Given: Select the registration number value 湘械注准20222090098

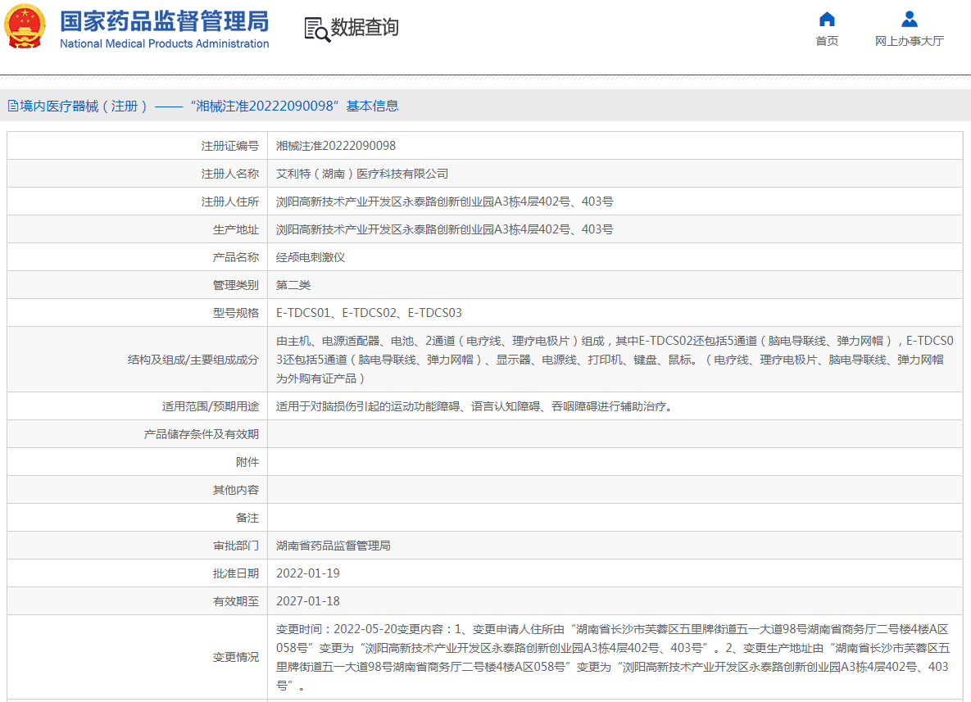Looking at the screenshot, I should coord(336,146).
